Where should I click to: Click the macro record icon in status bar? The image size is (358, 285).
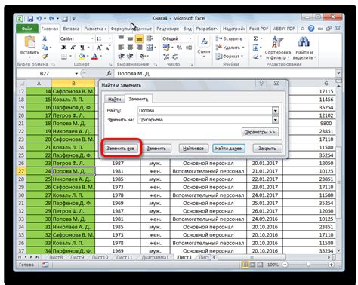coord(45,265)
